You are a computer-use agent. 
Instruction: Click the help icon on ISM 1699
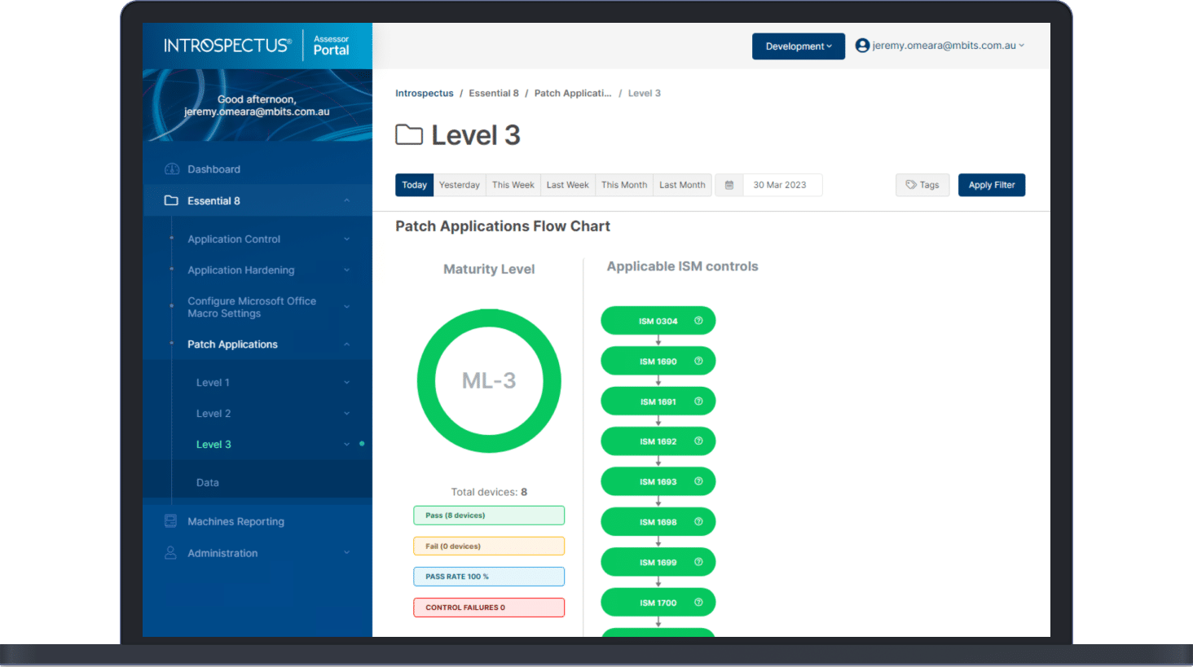pos(698,562)
